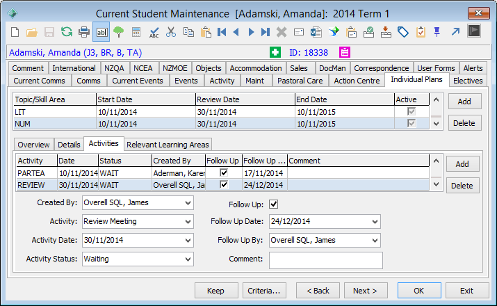497x306 pixels.
Task: Open the green medical cross icon
Action: (275, 52)
